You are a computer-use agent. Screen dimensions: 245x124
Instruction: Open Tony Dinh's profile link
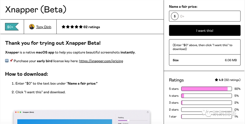pos(43,27)
